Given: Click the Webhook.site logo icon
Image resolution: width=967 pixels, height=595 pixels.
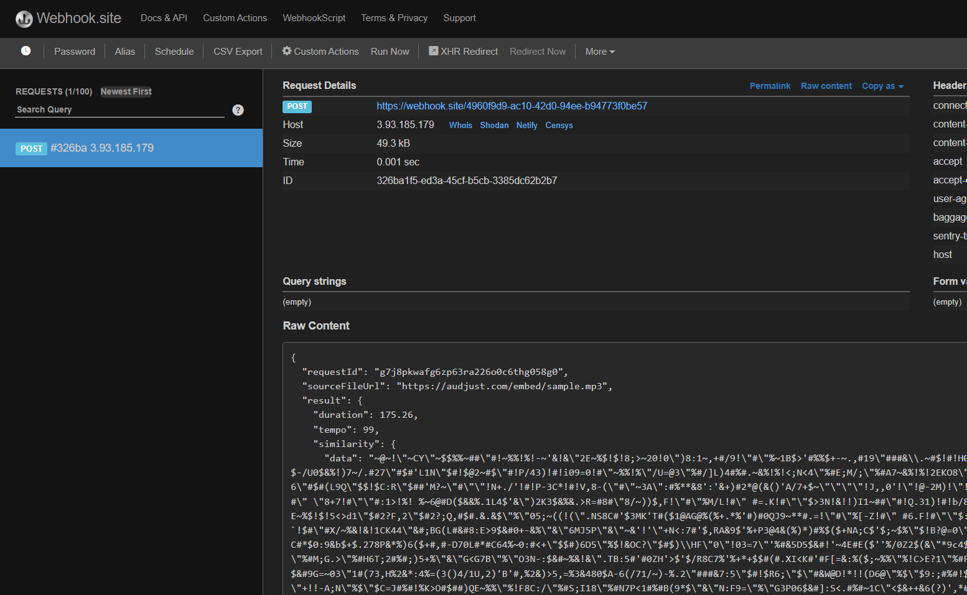Looking at the screenshot, I should (x=24, y=19).
